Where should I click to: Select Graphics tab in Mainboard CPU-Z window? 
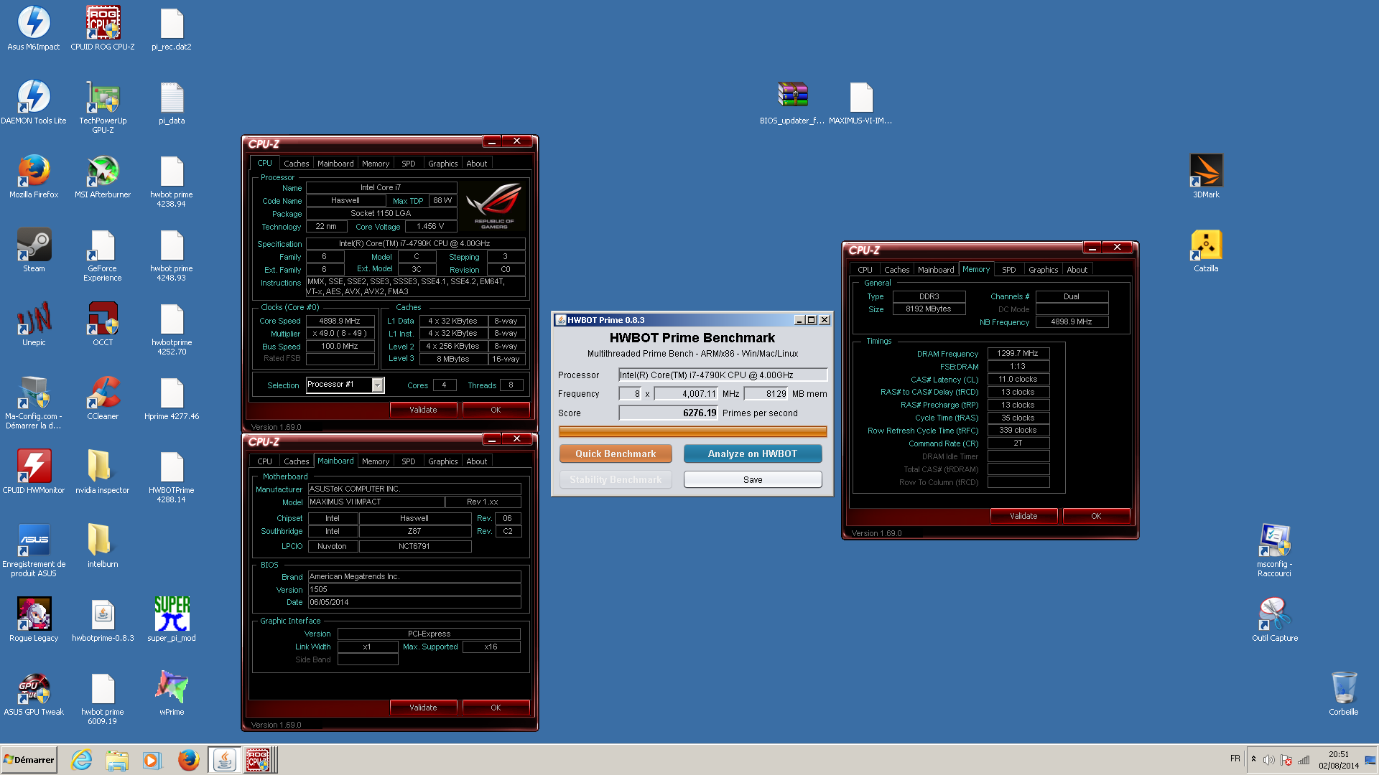point(442,461)
